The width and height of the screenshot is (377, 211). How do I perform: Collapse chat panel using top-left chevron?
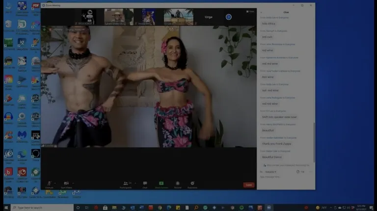(x=261, y=12)
